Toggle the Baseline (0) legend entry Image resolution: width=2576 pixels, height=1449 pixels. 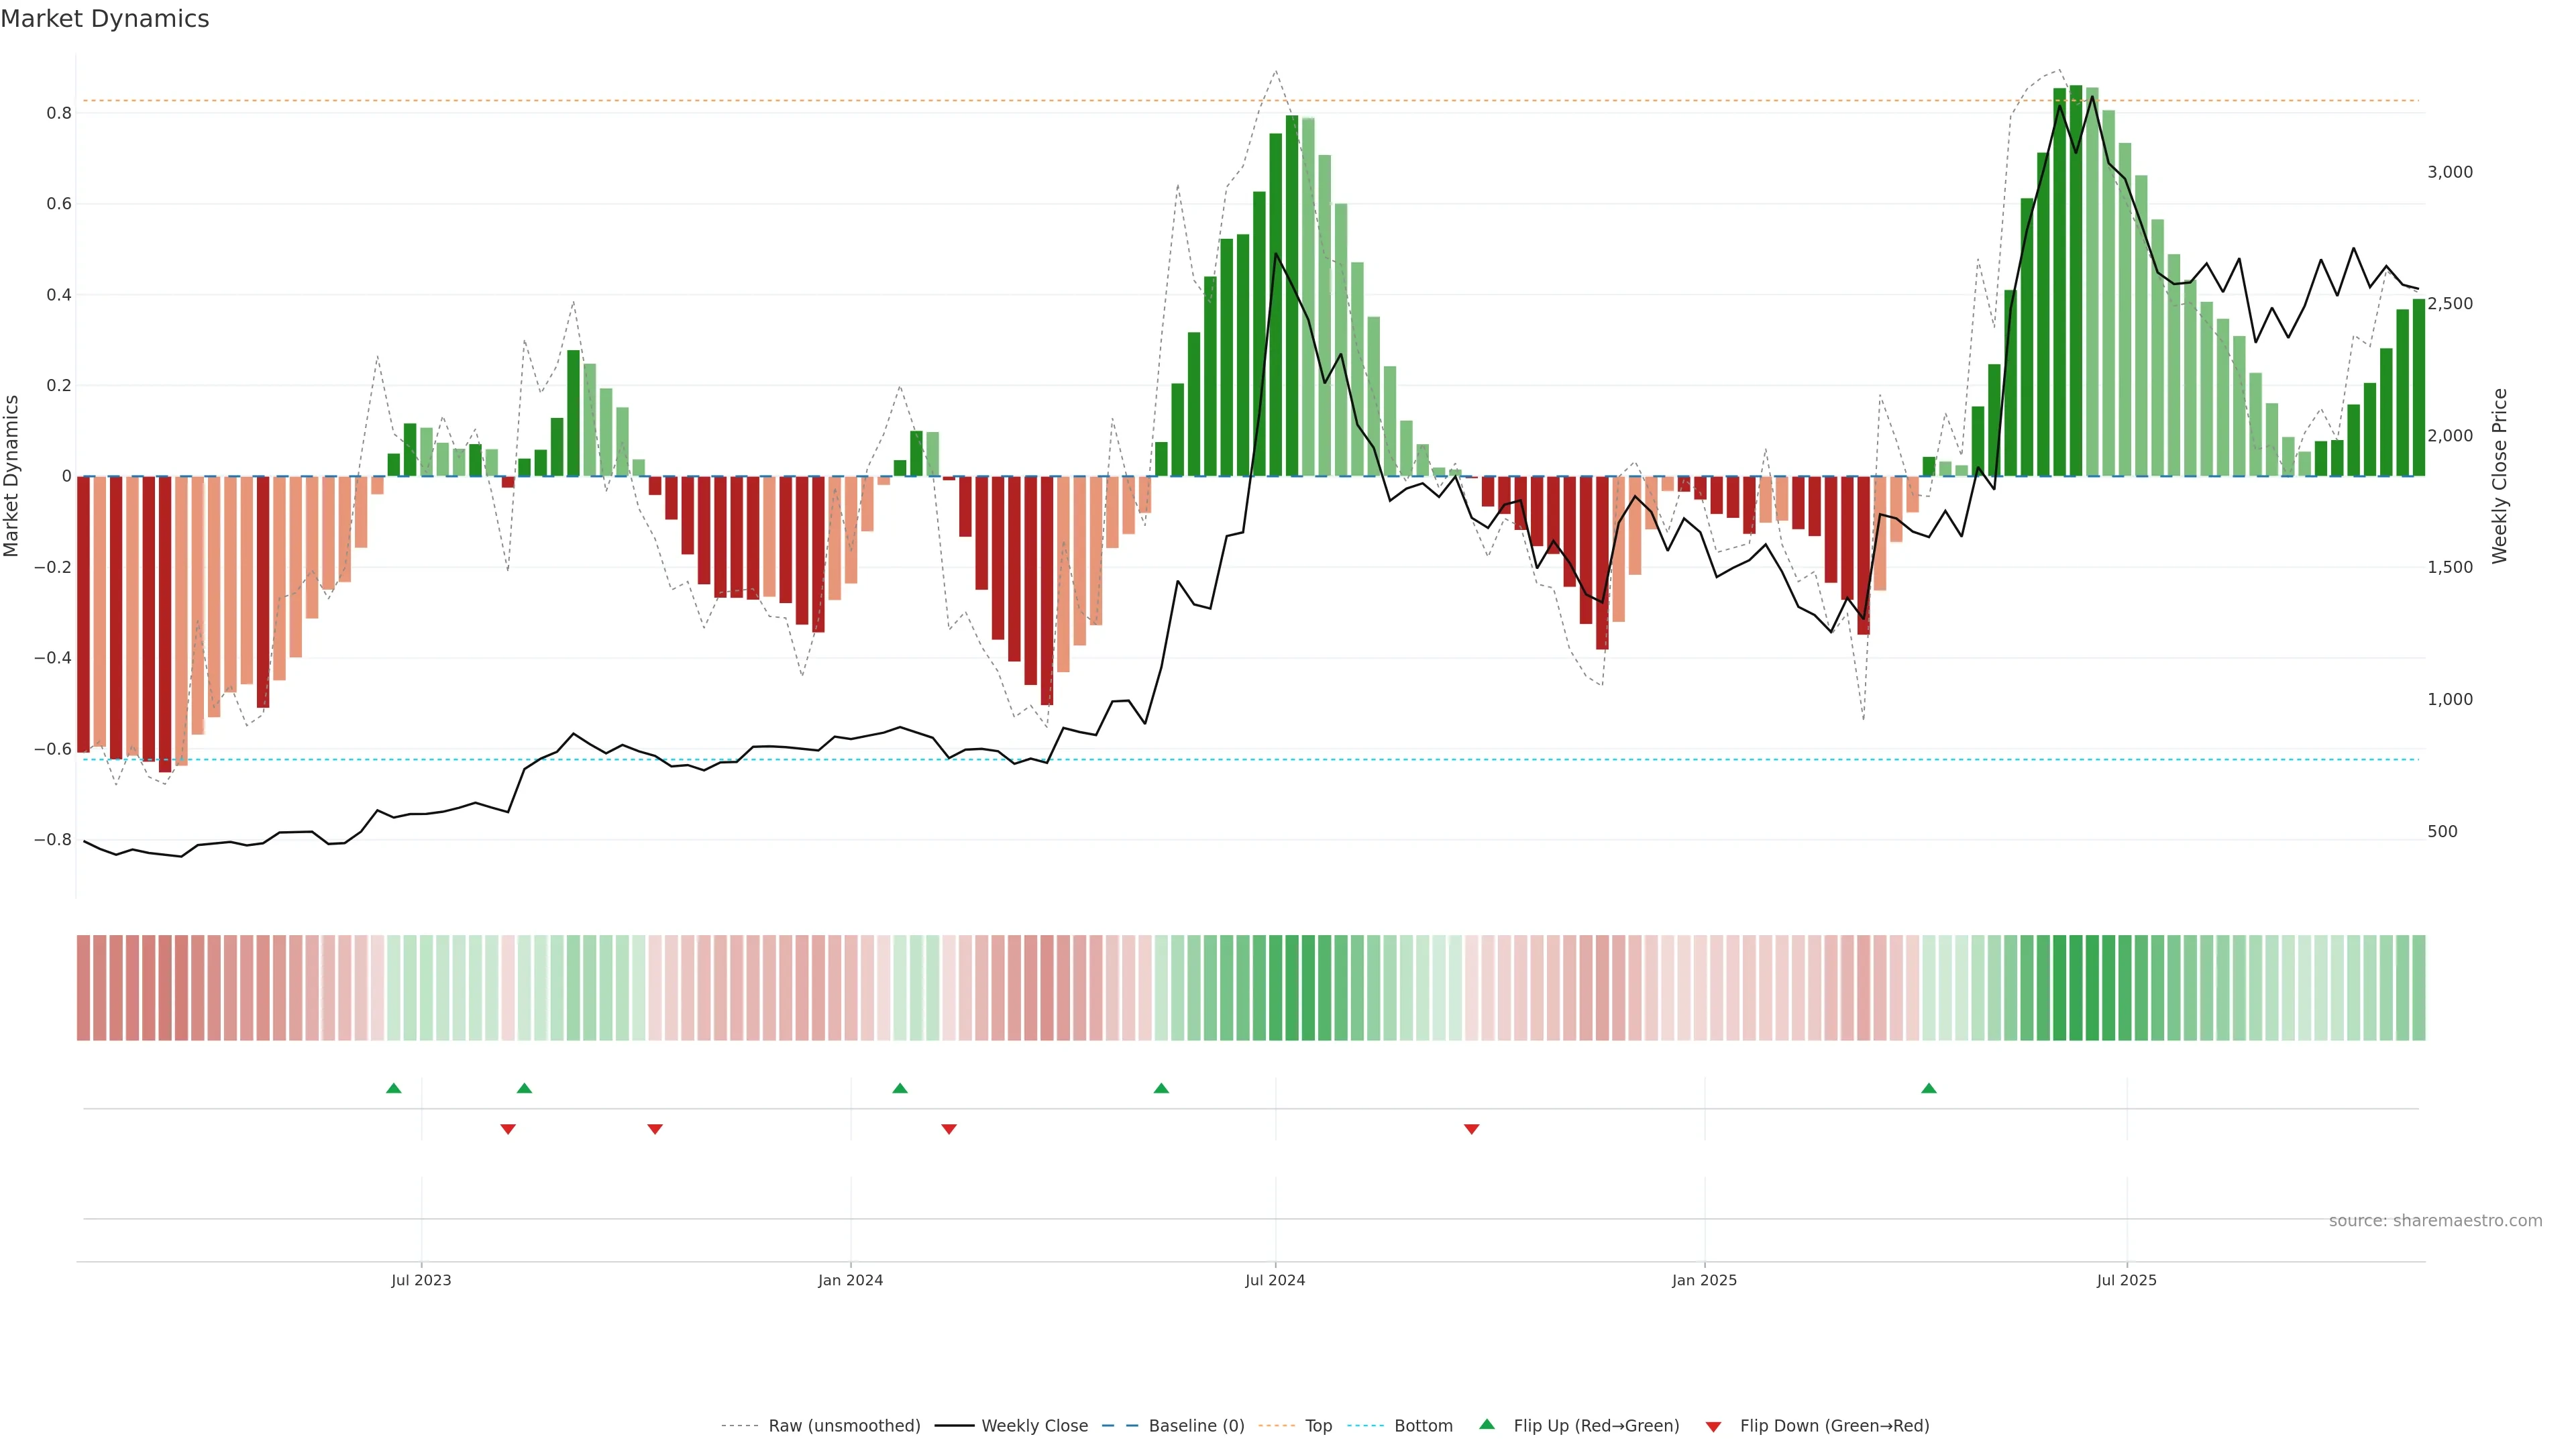coord(1196,1426)
